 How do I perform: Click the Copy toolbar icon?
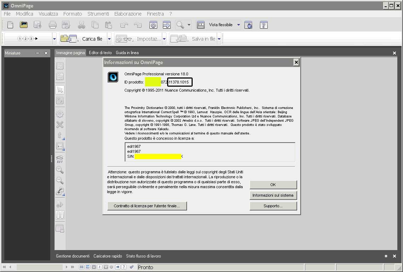(x=95, y=25)
